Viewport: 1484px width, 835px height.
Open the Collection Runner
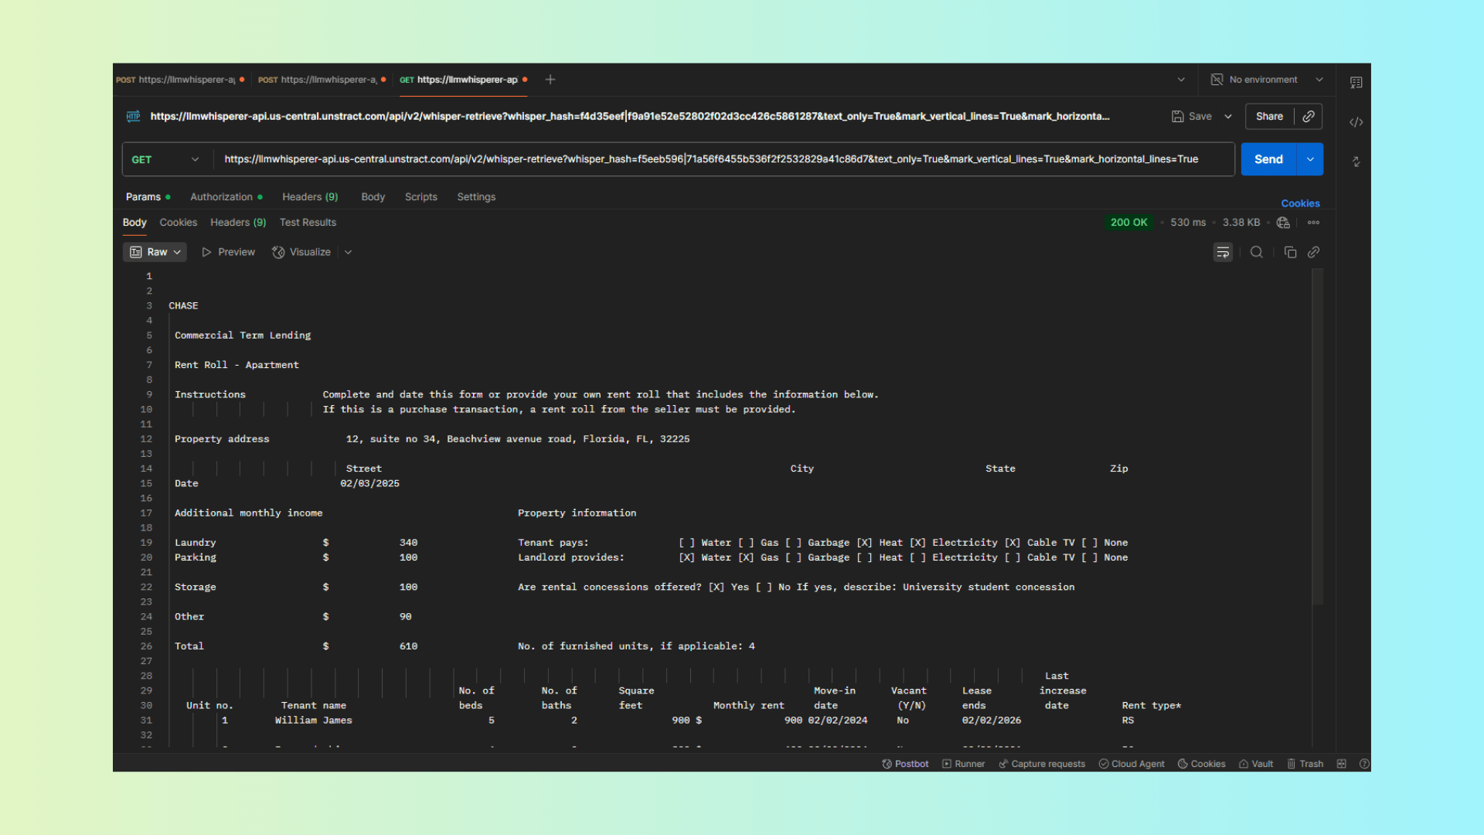[962, 764]
